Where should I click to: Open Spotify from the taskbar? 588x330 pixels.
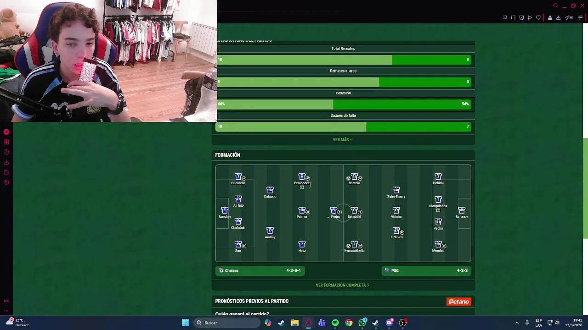coord(335,323)
